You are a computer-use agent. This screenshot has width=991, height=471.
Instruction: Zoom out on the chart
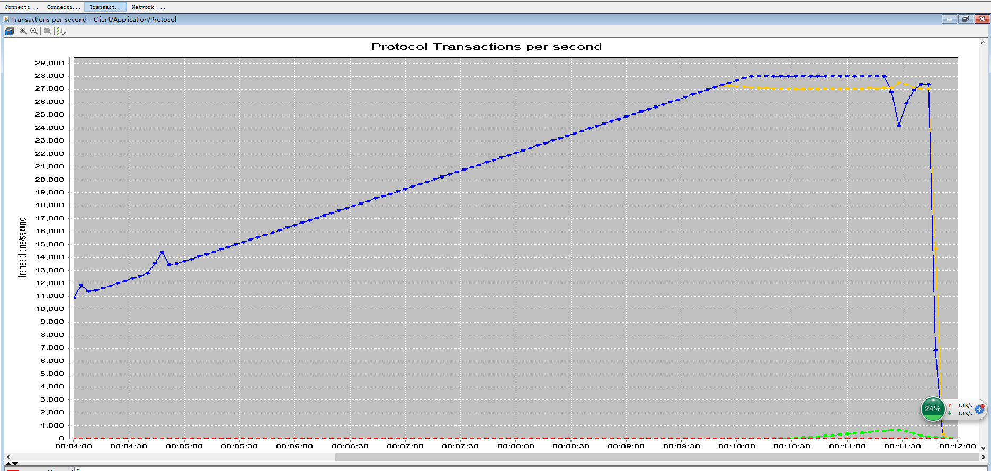(34, 31)
